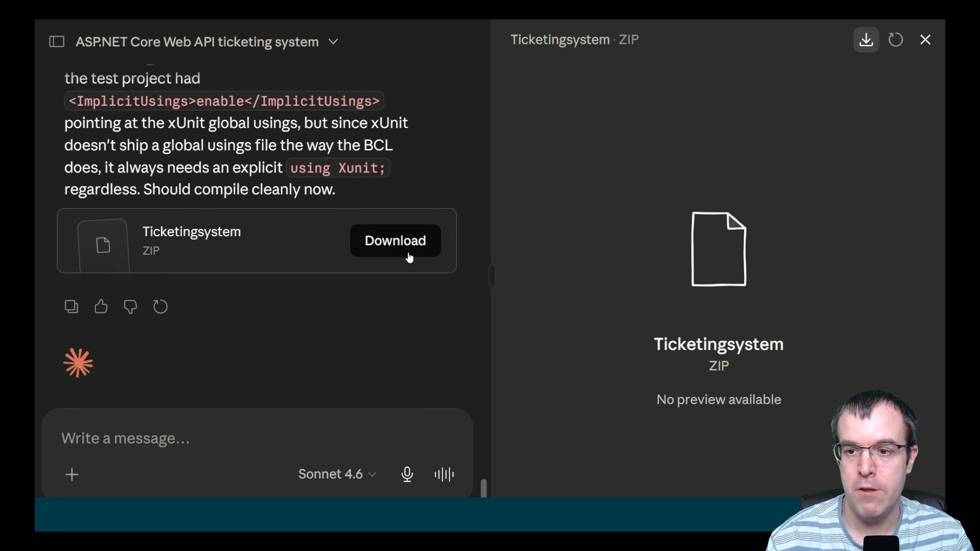This screenshot has width=980, height=551.
Task: Close the Ticketingsystem preview panel
Action: (x=925, y=40)
